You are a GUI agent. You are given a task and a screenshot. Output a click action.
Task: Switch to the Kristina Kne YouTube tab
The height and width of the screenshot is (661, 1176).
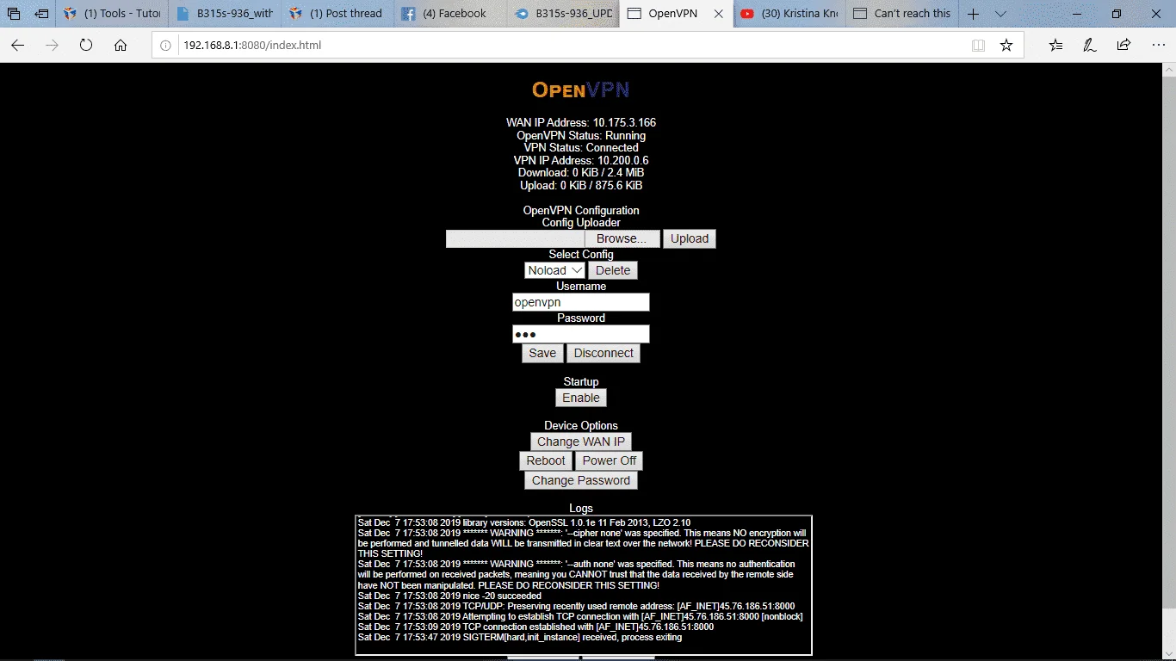click(x=789, y=14)
